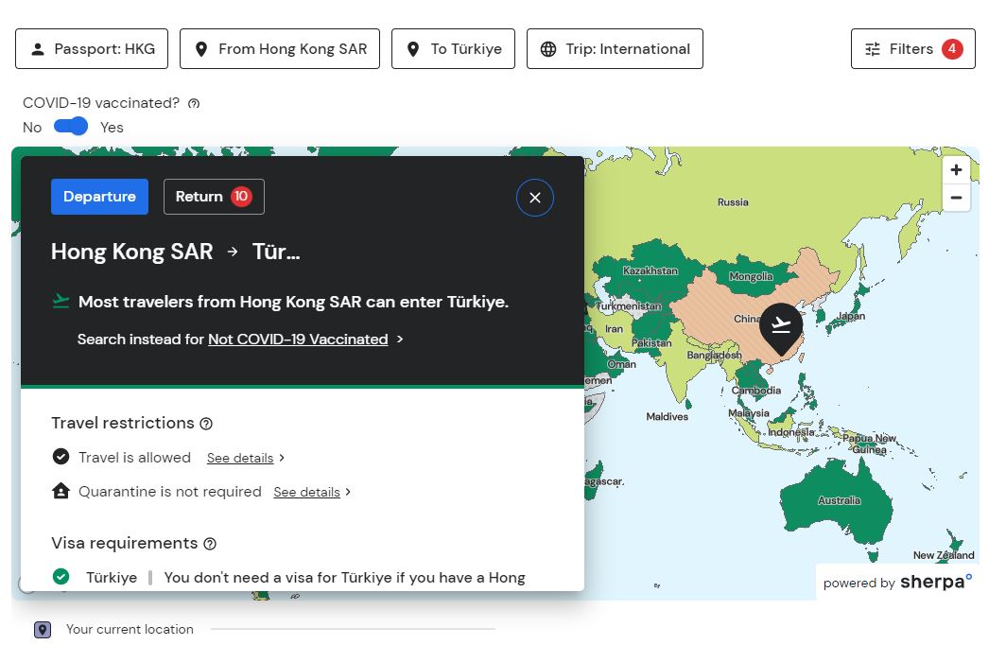
Task: Click the Your current location pin icon
Action: tap(43, 630)
